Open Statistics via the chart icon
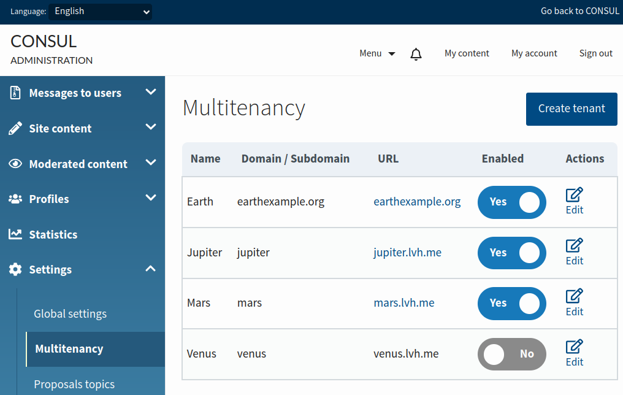623x395 pixels. [13, 234]
